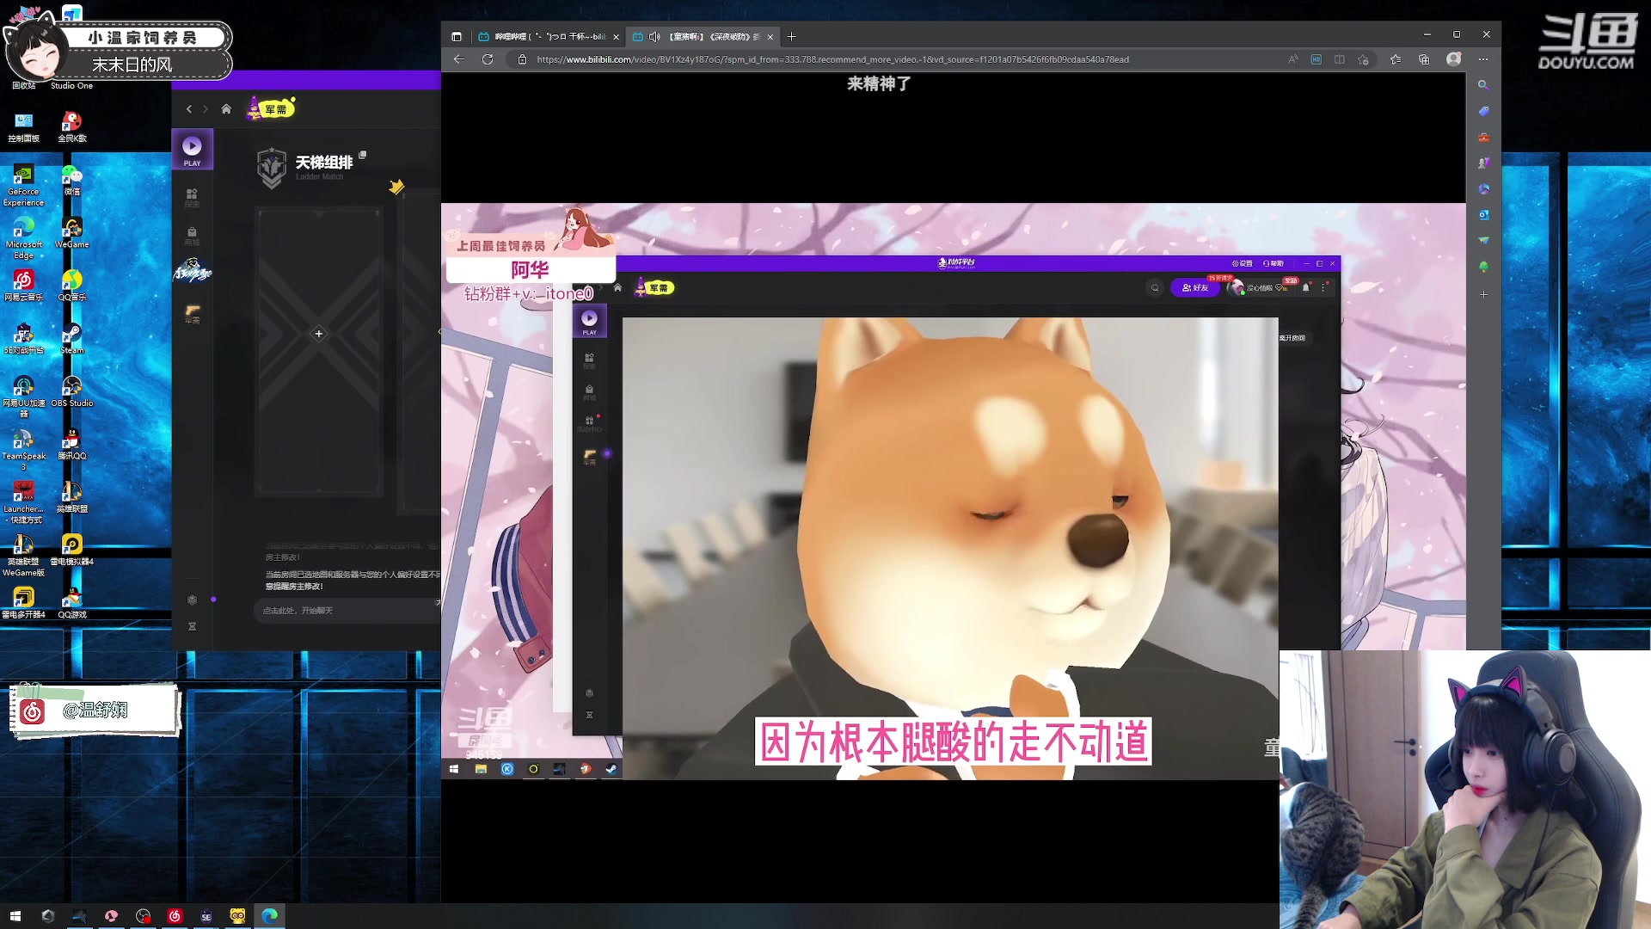1651x929 pixels.
Task: Refresh the bilibili page
Action: click(x=488, y=59)
